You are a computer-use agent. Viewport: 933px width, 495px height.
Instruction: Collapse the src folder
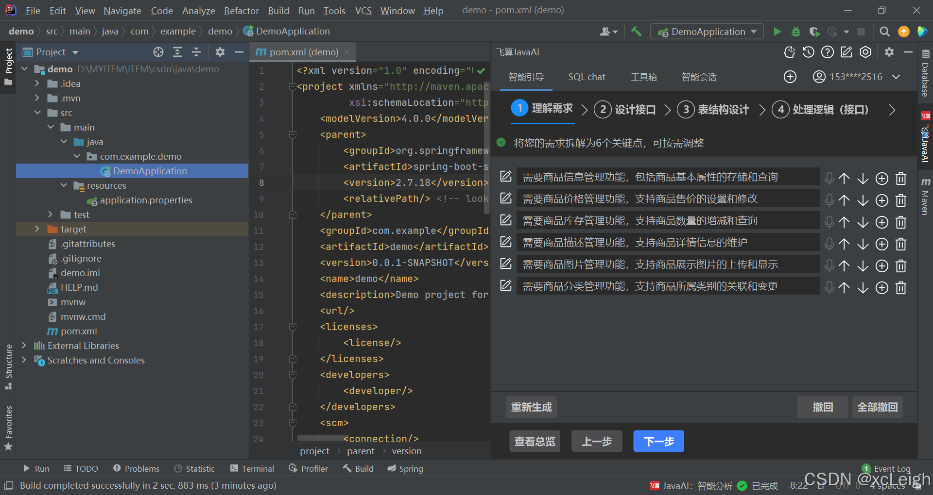[37, 113]
